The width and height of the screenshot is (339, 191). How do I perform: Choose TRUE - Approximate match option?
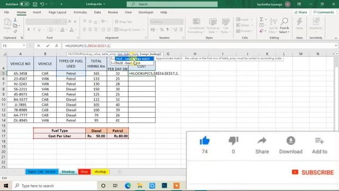(132, 59)
